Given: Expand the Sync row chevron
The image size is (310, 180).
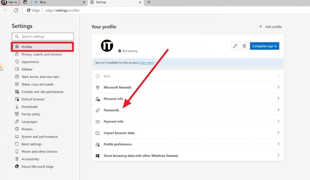Looking at the screenshot, I should point(278,76).
